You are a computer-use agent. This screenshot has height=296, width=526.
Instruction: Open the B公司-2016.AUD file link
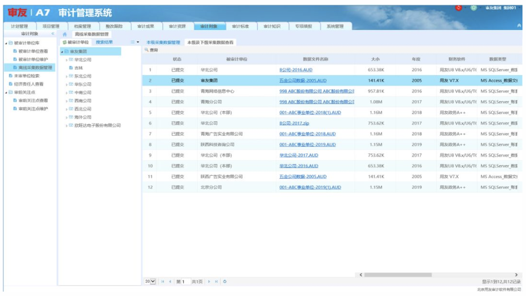[x=296, y=70]
